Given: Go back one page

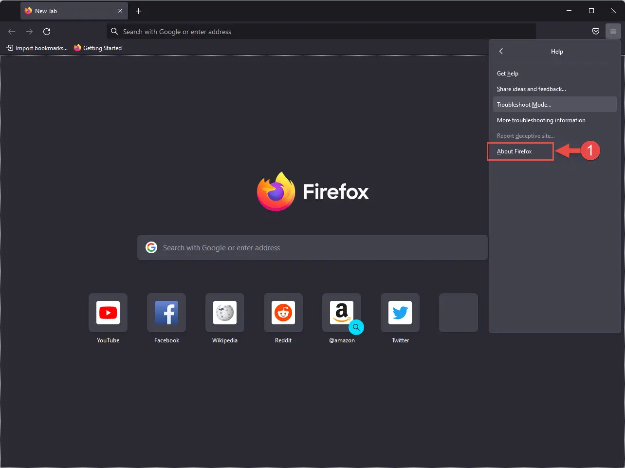Looking at the screenshot, I should (x=12, y=32).
